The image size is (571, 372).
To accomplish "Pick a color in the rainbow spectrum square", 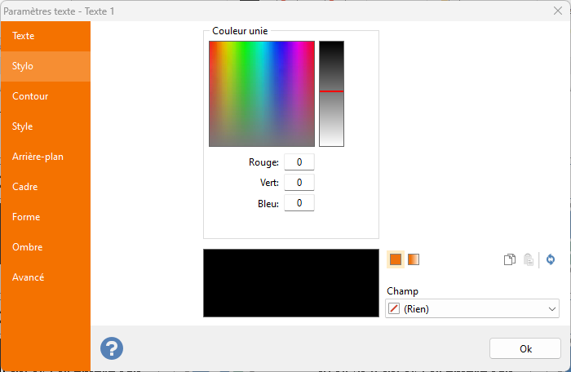I will click(x=262, y=93).
